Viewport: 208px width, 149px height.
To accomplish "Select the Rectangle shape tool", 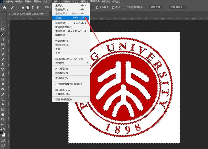I will pyautogui.click(x=3, y=109).
